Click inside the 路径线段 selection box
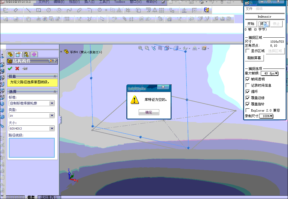Screen dimensions: 288x199 click(32, 148)
